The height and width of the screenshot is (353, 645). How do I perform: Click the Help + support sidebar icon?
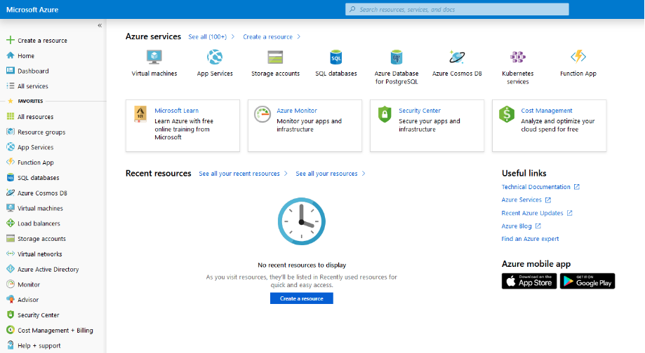pos(11,345)
